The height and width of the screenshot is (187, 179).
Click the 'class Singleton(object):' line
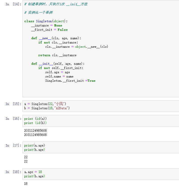(46, 21)
